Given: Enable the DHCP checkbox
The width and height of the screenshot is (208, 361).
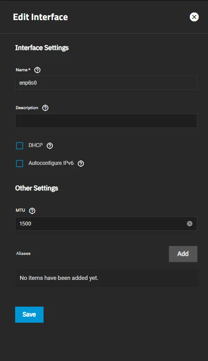Looking at the screenshot, I should coord(20,146).
